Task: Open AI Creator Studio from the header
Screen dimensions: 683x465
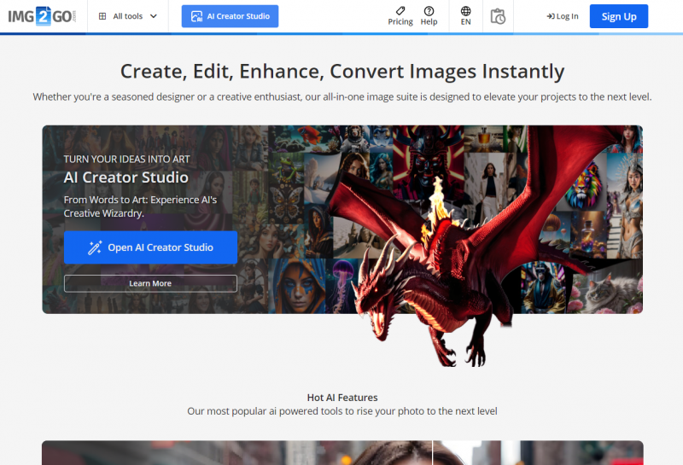Action: pos(230,16)
